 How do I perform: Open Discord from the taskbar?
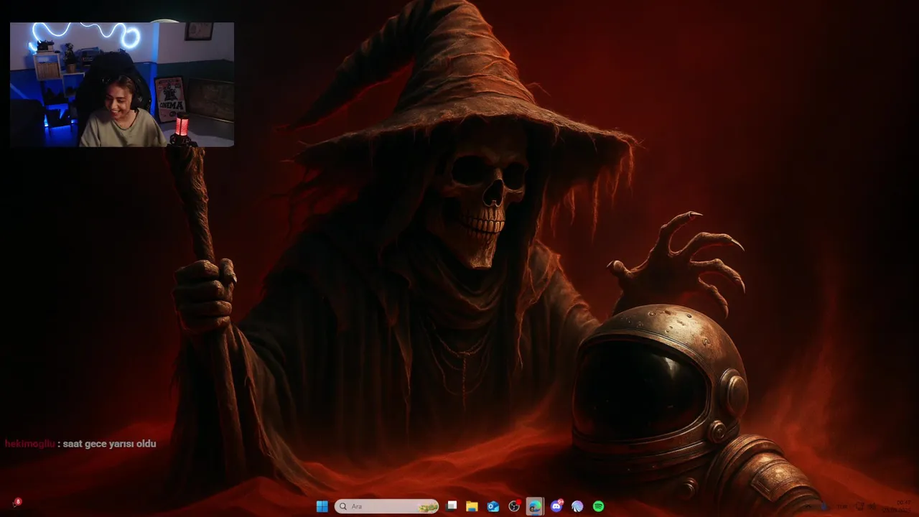point(556,506)
